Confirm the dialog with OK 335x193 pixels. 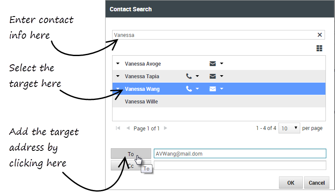290,183
